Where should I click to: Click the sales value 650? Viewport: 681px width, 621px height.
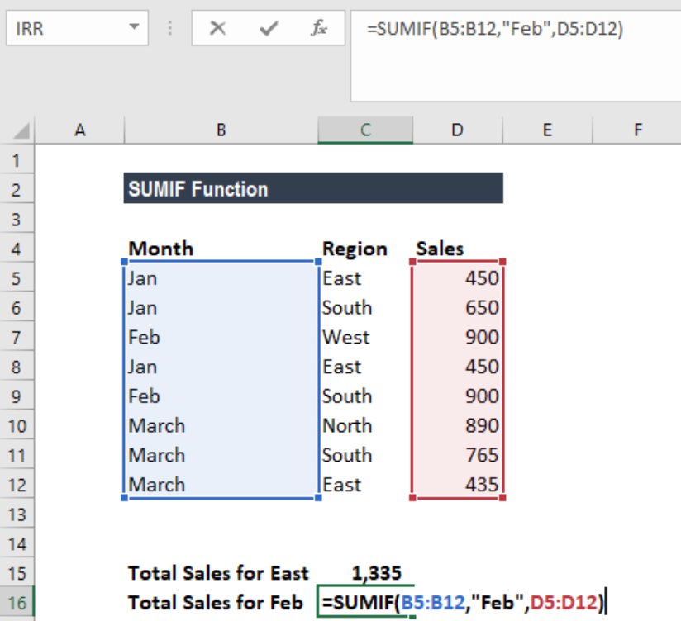457,308
